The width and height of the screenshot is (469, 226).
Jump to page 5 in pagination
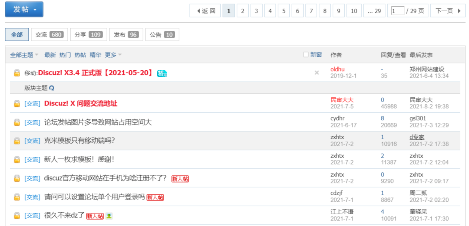coord(284,11)
